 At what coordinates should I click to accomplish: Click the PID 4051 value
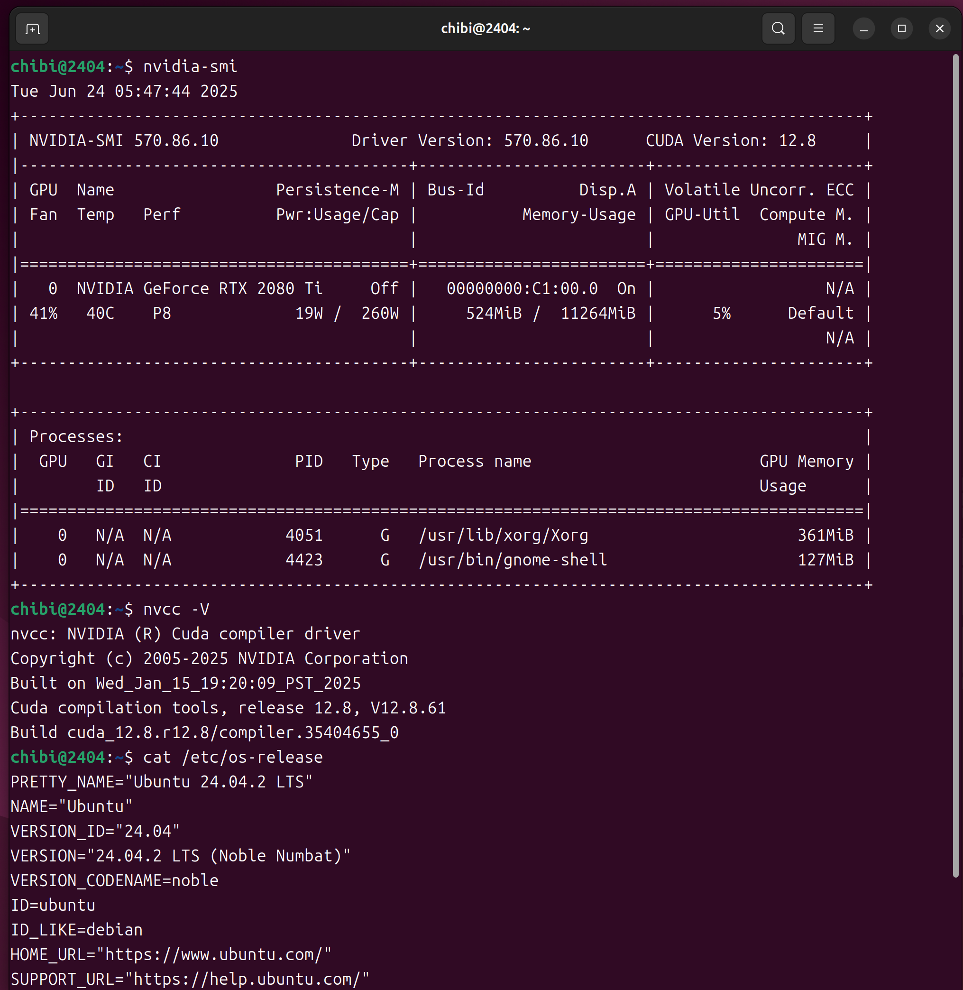tap(303, 535)
